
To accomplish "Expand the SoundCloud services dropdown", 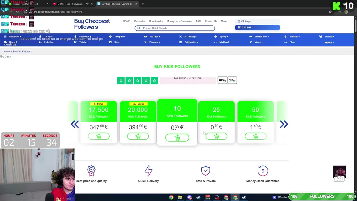I will coord(261,37).
